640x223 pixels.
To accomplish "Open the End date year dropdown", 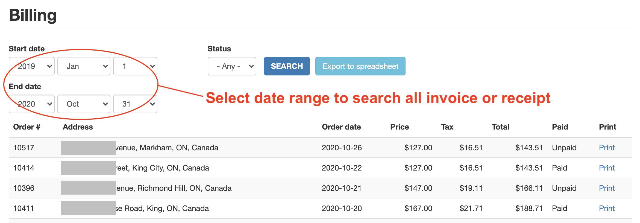I will click(32, 104).
